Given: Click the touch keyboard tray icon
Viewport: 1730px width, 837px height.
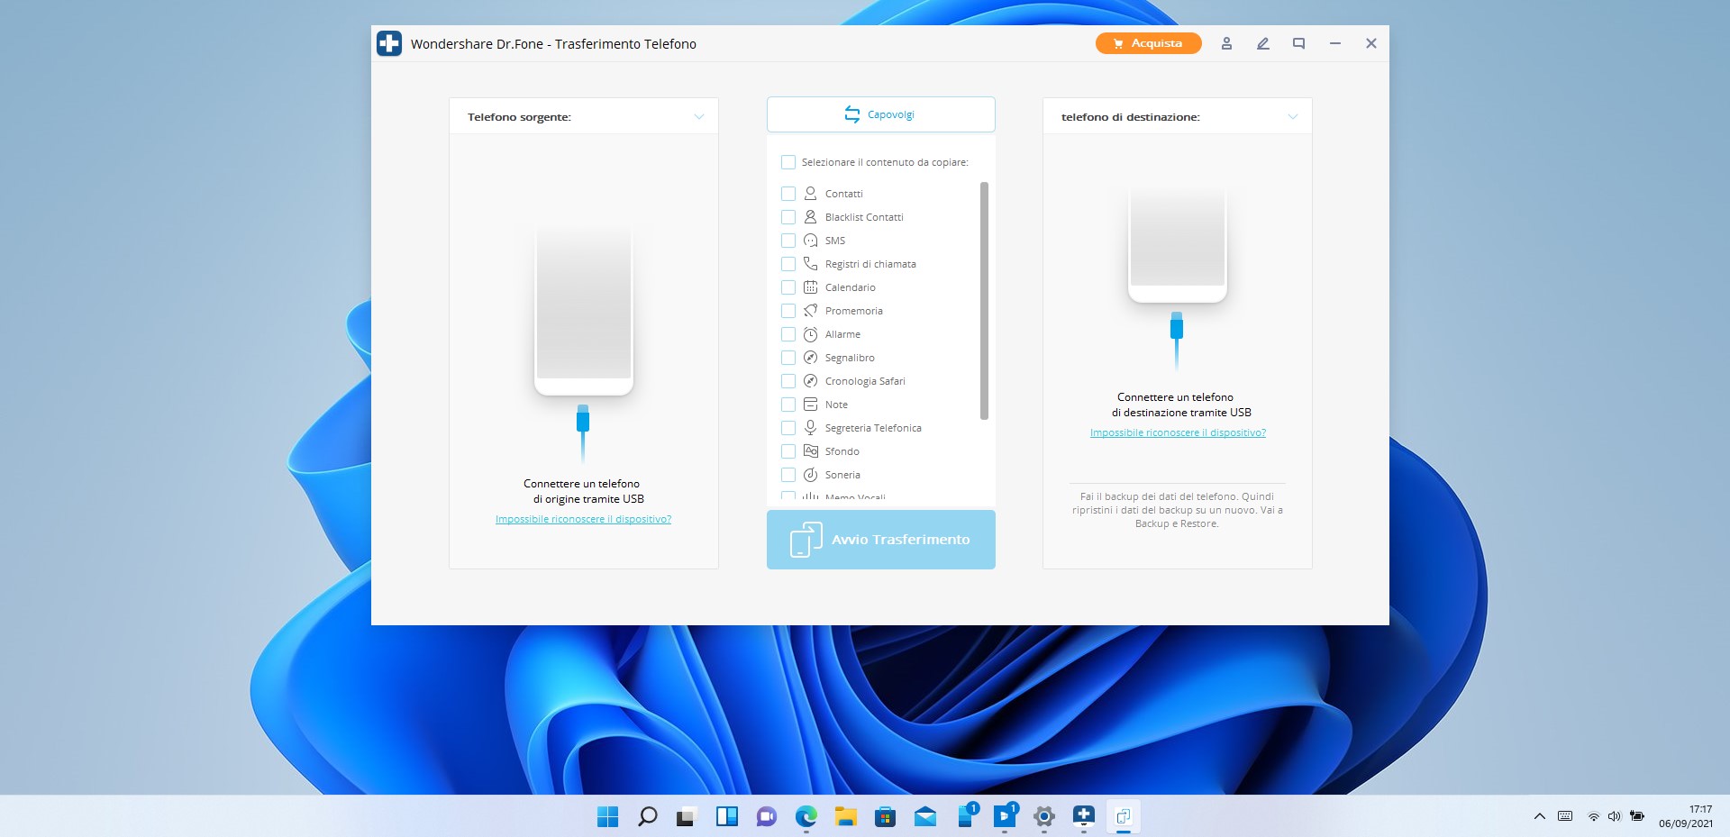Looking at the screenshot, I should tap(1565, 816).
